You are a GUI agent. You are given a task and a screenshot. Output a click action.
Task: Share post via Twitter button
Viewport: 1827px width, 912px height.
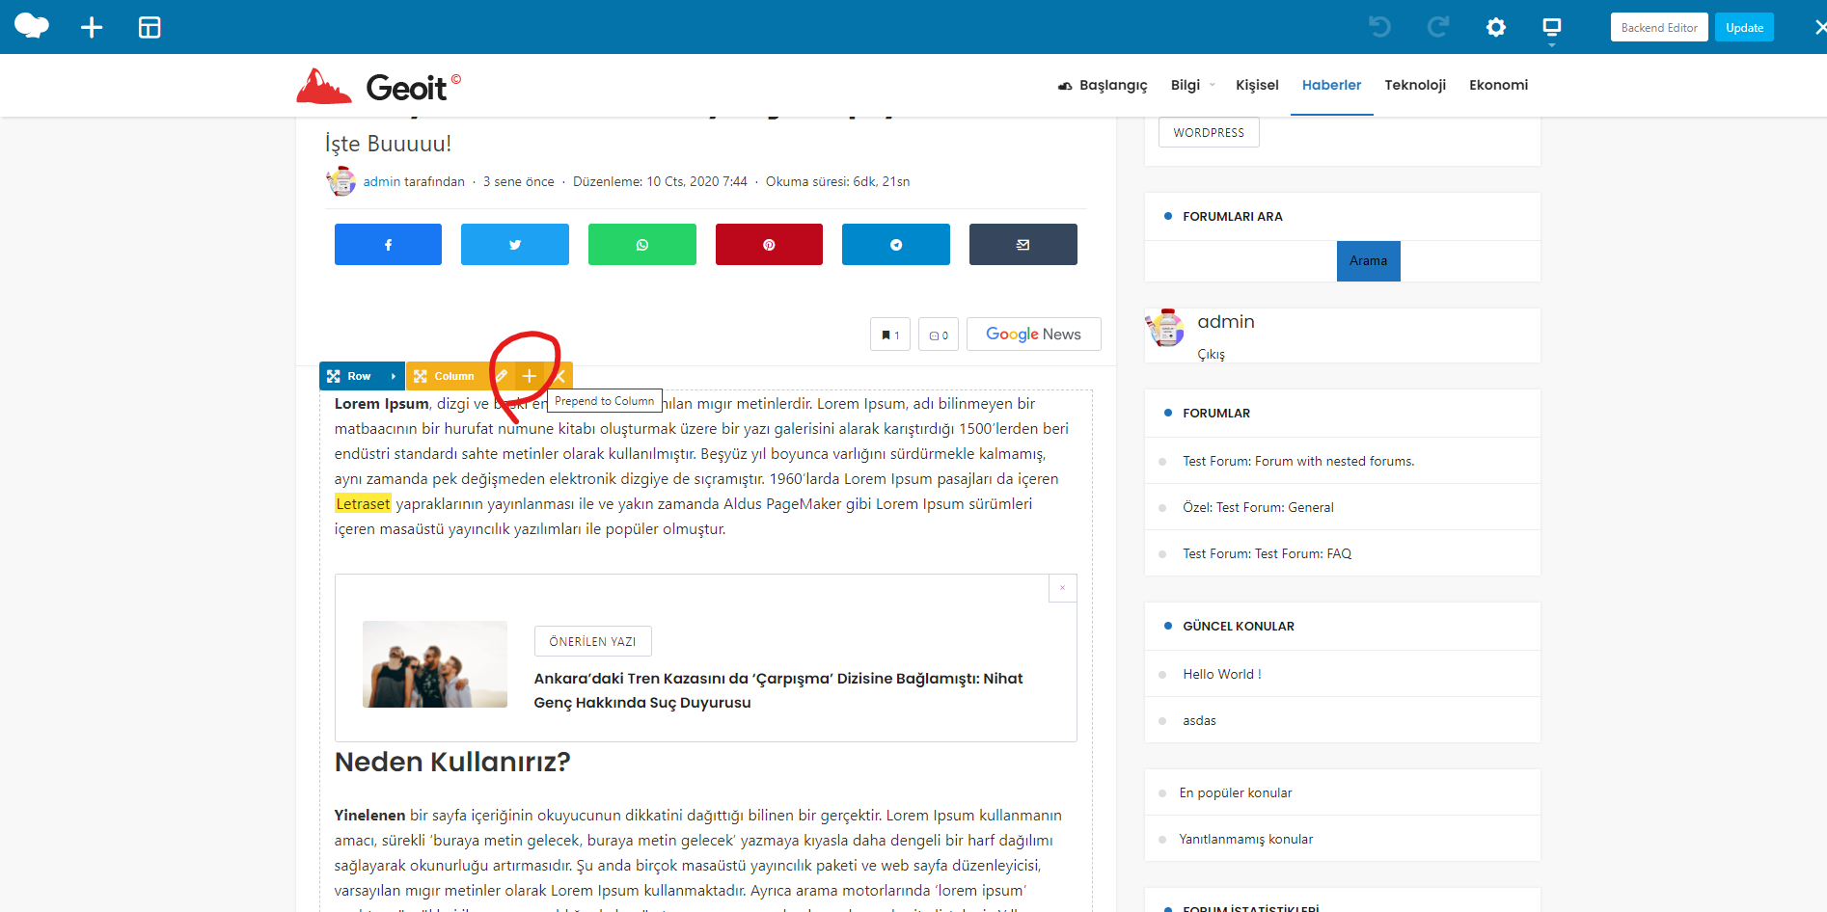[x=515, y=245]
